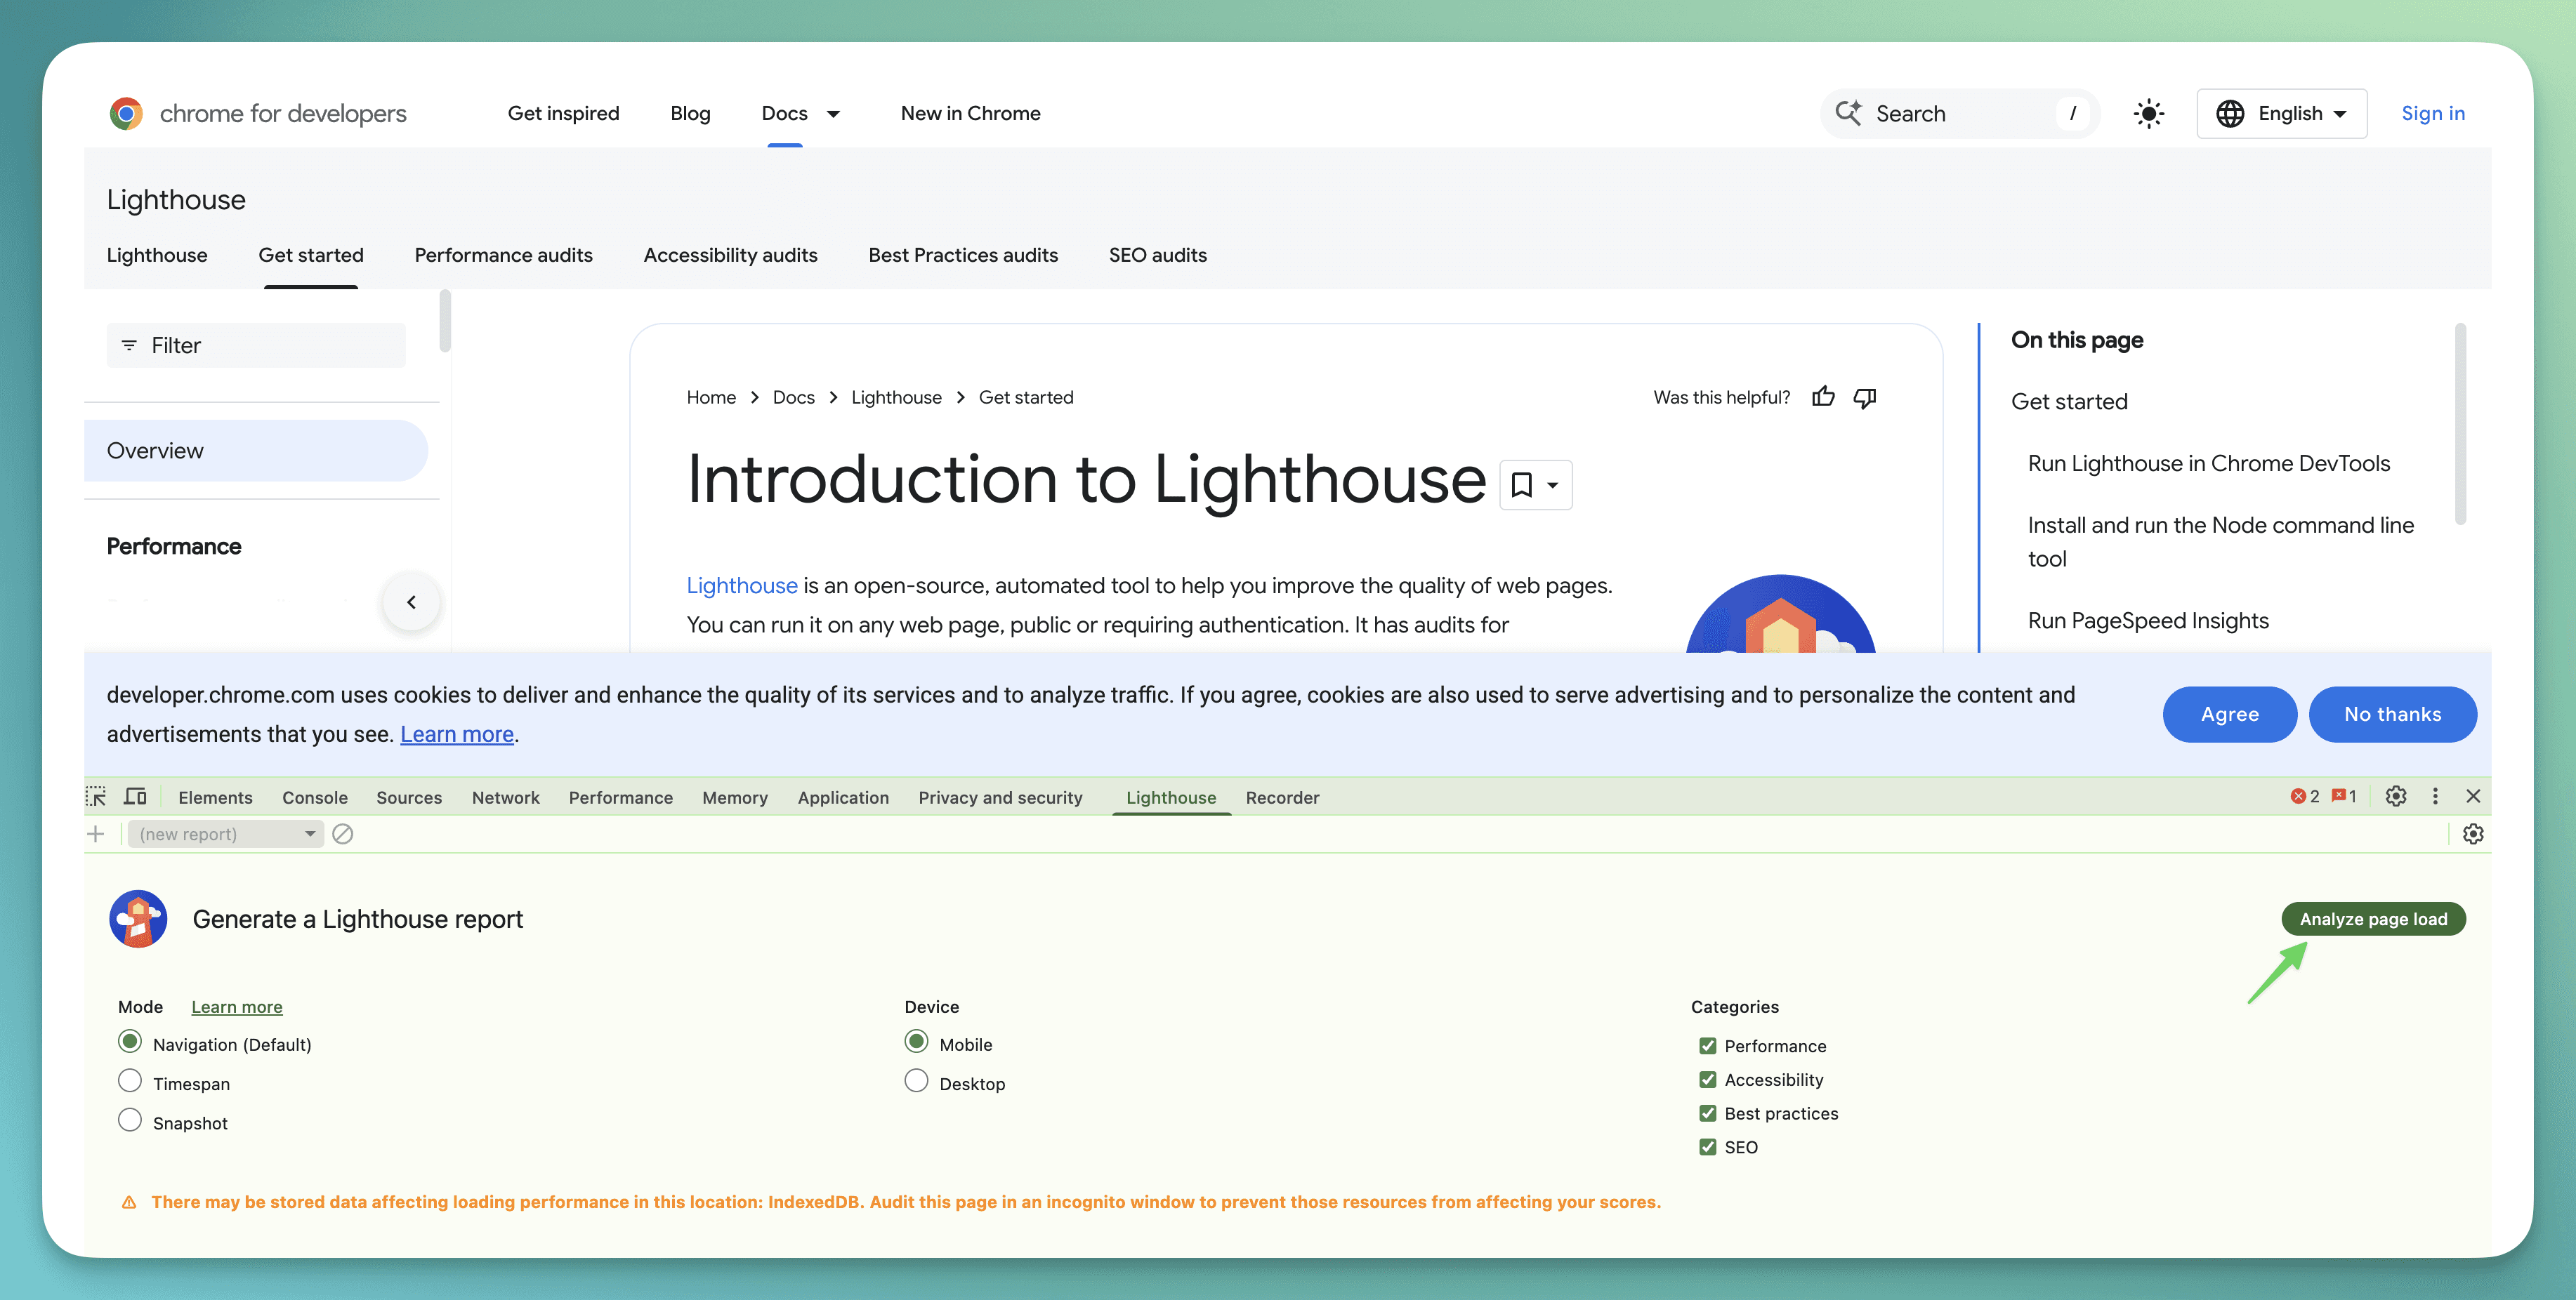Collapse the left sidebar with chevron
2576x1300 pixels.
click(x=411, y=602)
